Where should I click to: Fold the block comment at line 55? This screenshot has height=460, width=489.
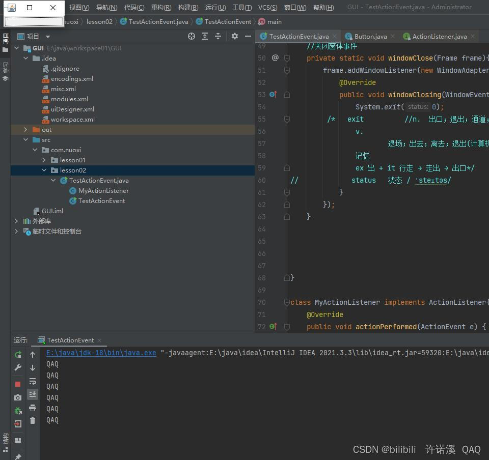click(287, 119)
